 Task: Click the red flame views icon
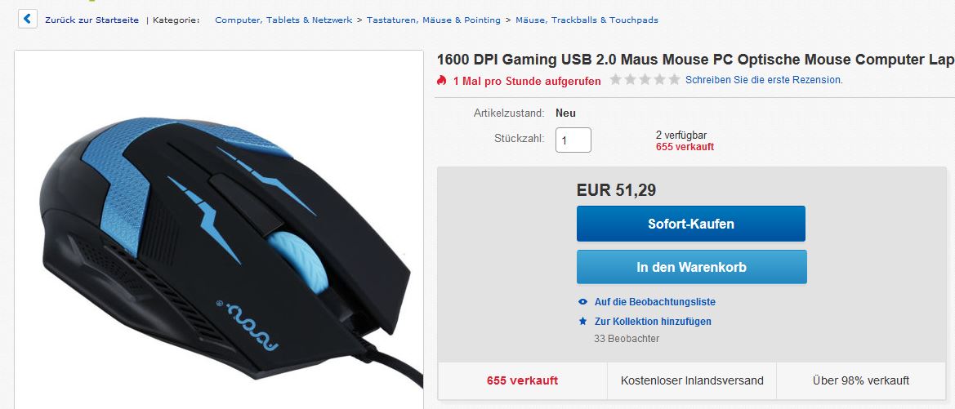442,80
